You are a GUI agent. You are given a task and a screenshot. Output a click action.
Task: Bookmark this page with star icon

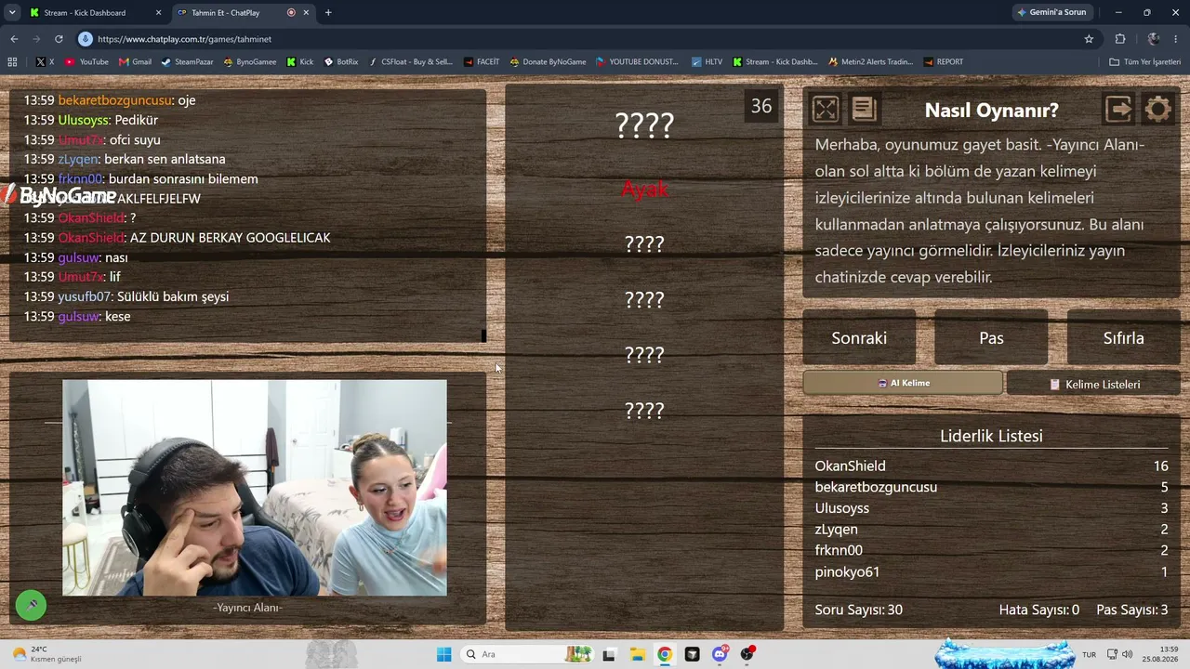click(1089, 39)
